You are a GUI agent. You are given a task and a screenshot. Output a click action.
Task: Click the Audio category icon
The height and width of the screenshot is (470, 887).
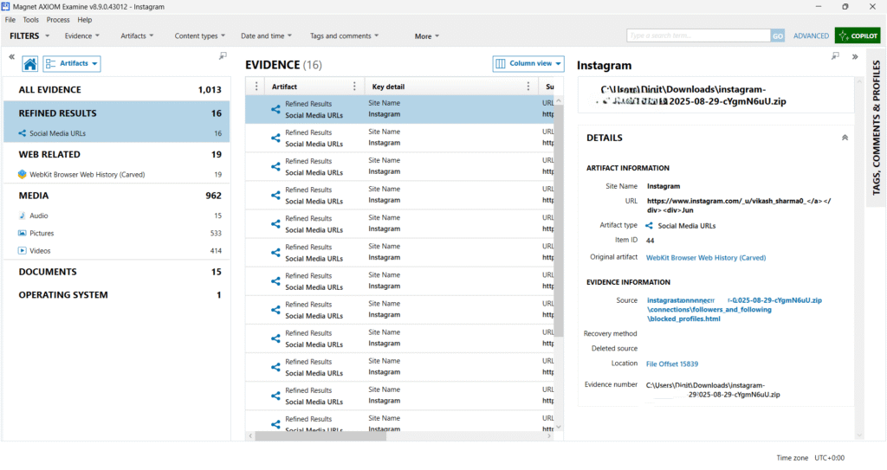point(22,216)
